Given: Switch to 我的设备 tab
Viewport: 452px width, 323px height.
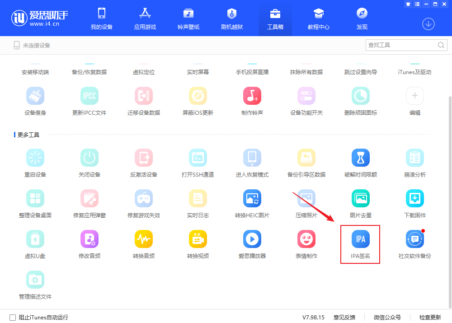Looking at the screenshot, I should point(101,19).
